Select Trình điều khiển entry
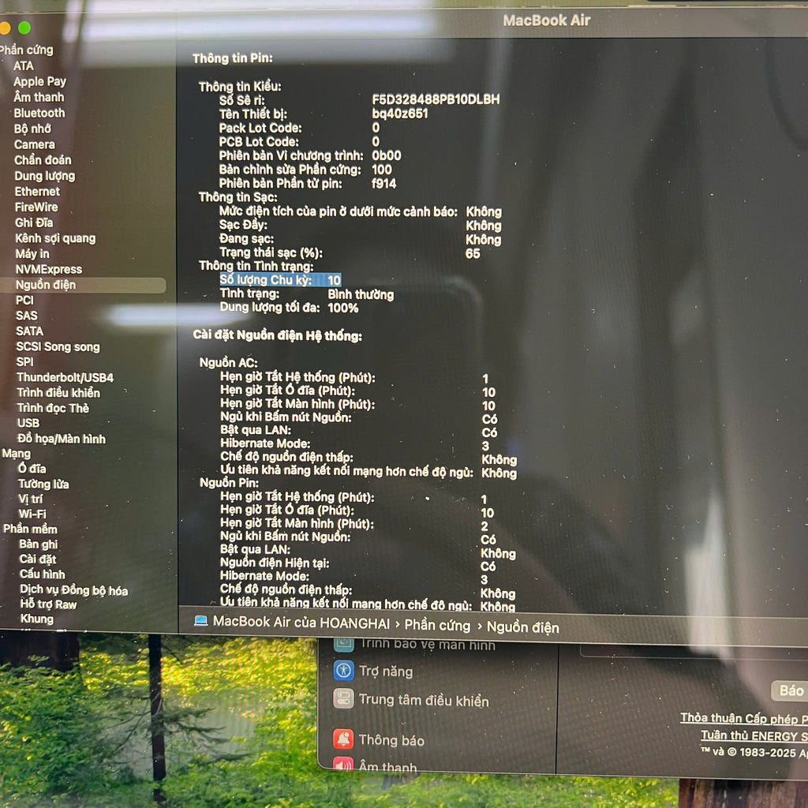The height and width of the screenshot is (808, 808). [58, 393]
